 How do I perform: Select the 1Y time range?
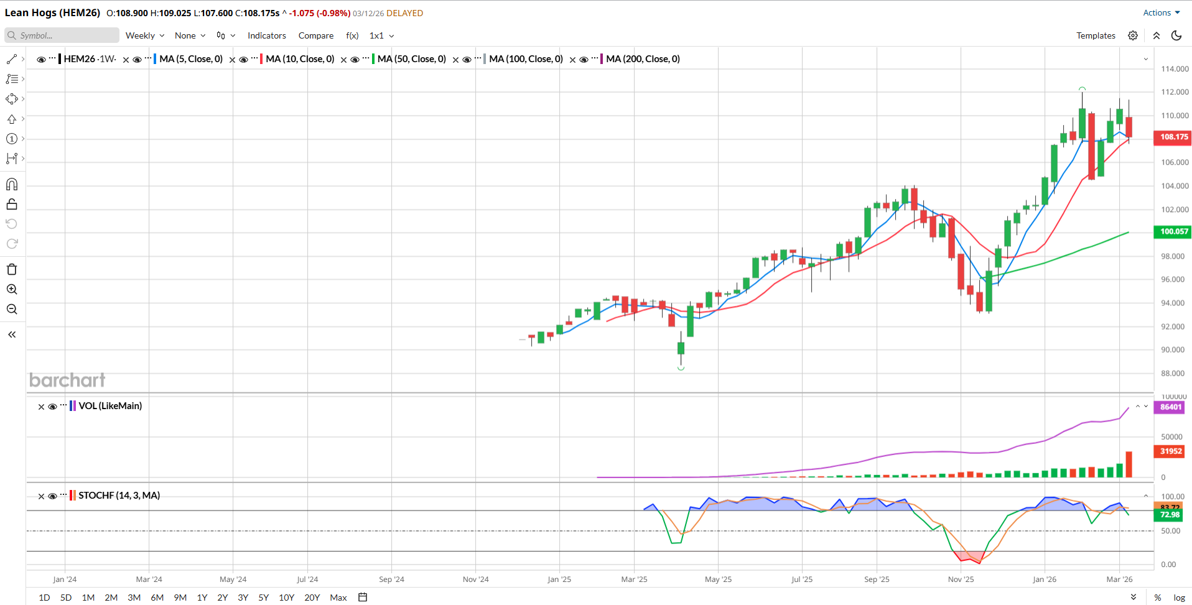coord(202,598)
